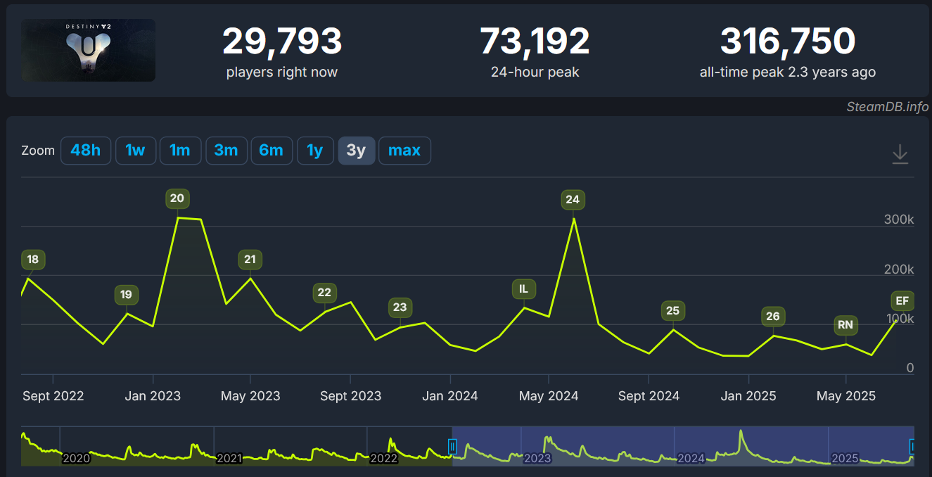
Task: Click the 2025 label in navigator timeline
Action: [845, 459]
